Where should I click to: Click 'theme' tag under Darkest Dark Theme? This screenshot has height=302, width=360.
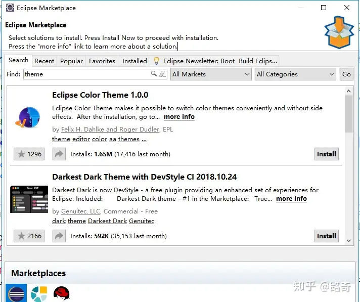tap(77, 221)
